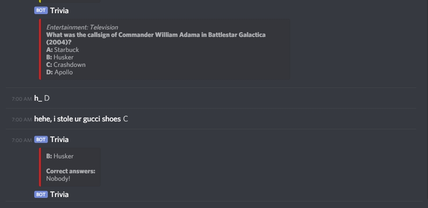Click the 'Entertainment: Television' category text
The width and height of the screenshot is (428, 208).
tap(82, 27)
